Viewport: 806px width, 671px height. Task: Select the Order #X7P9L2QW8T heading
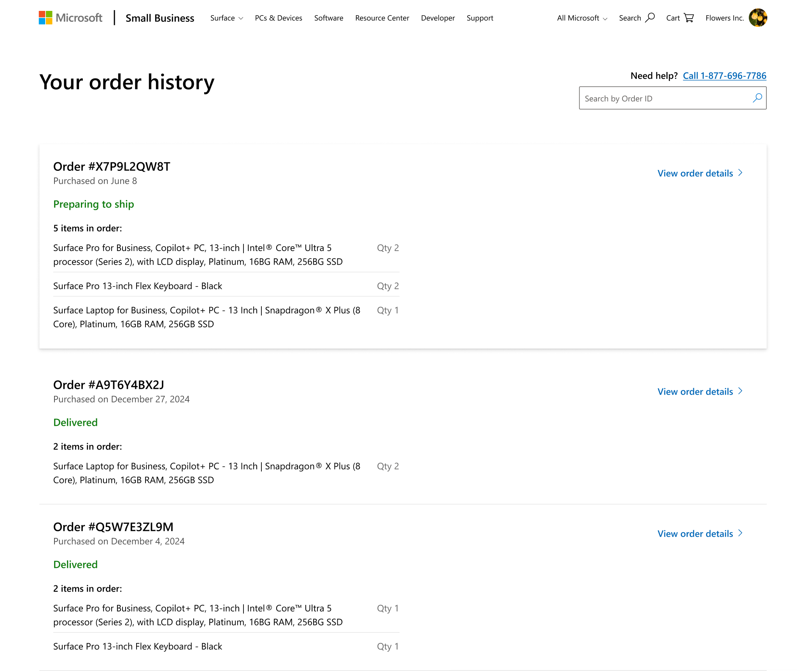[112, 167]
